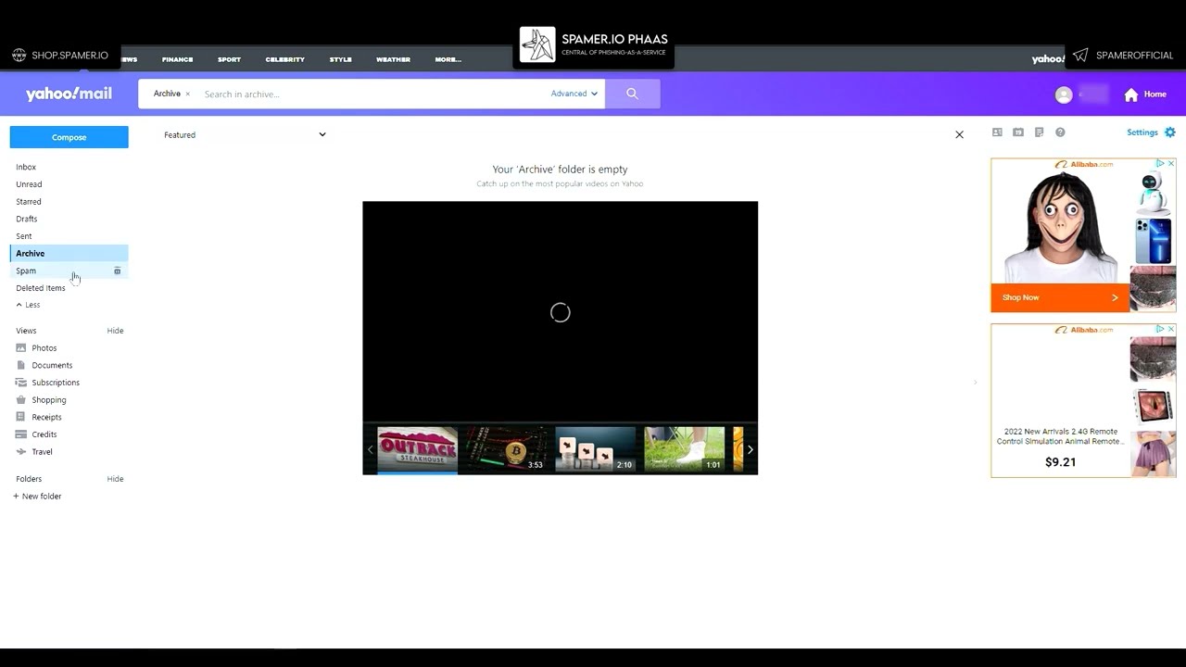
Task: Expand the Advanced search options
Action: (x=574, y=94)
